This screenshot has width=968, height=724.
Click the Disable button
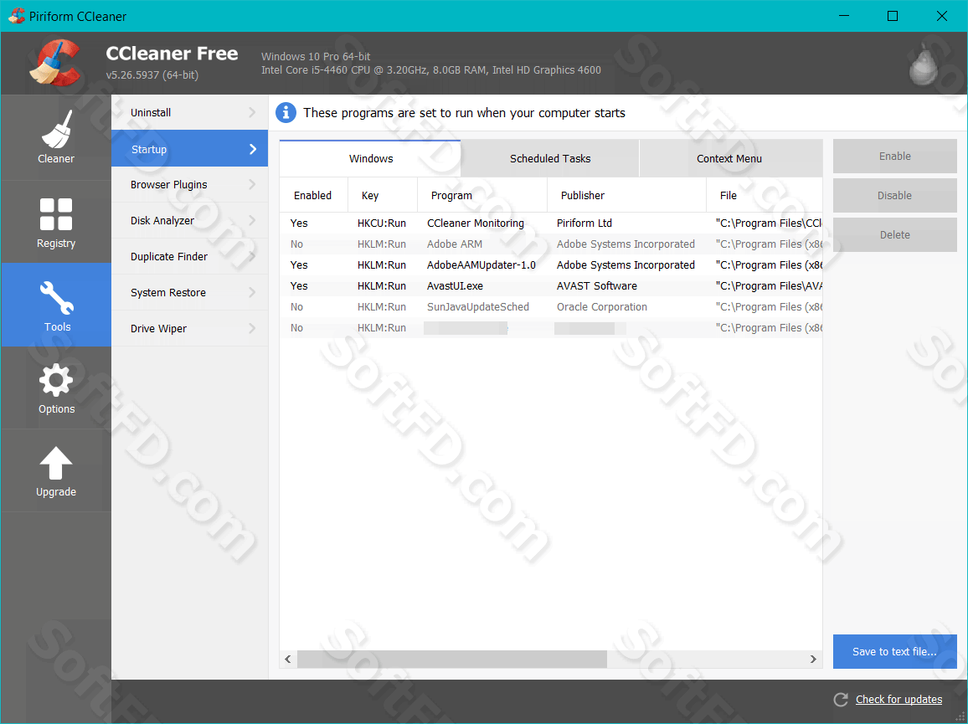(894, 196)
